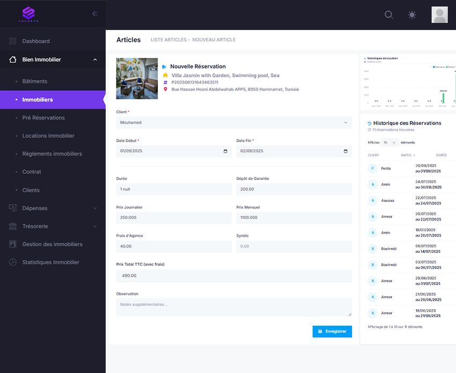Screen dimensions: 456x373
Task: Click the villa photo thumbnail
Action: click(x=137, y=78)
